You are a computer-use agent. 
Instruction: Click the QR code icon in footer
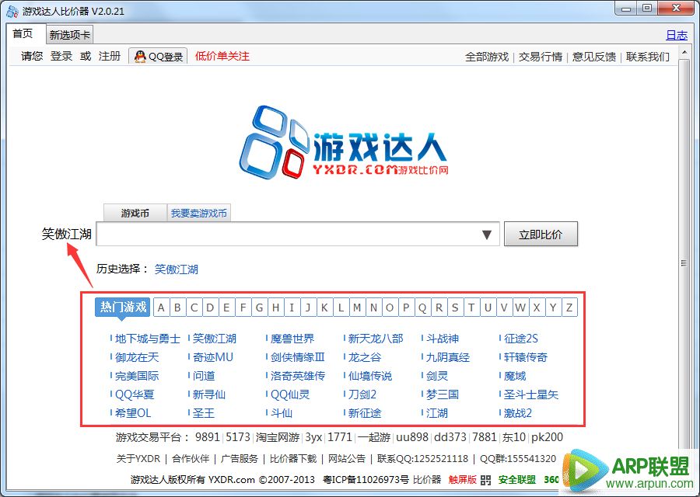(x=485, y=480)
